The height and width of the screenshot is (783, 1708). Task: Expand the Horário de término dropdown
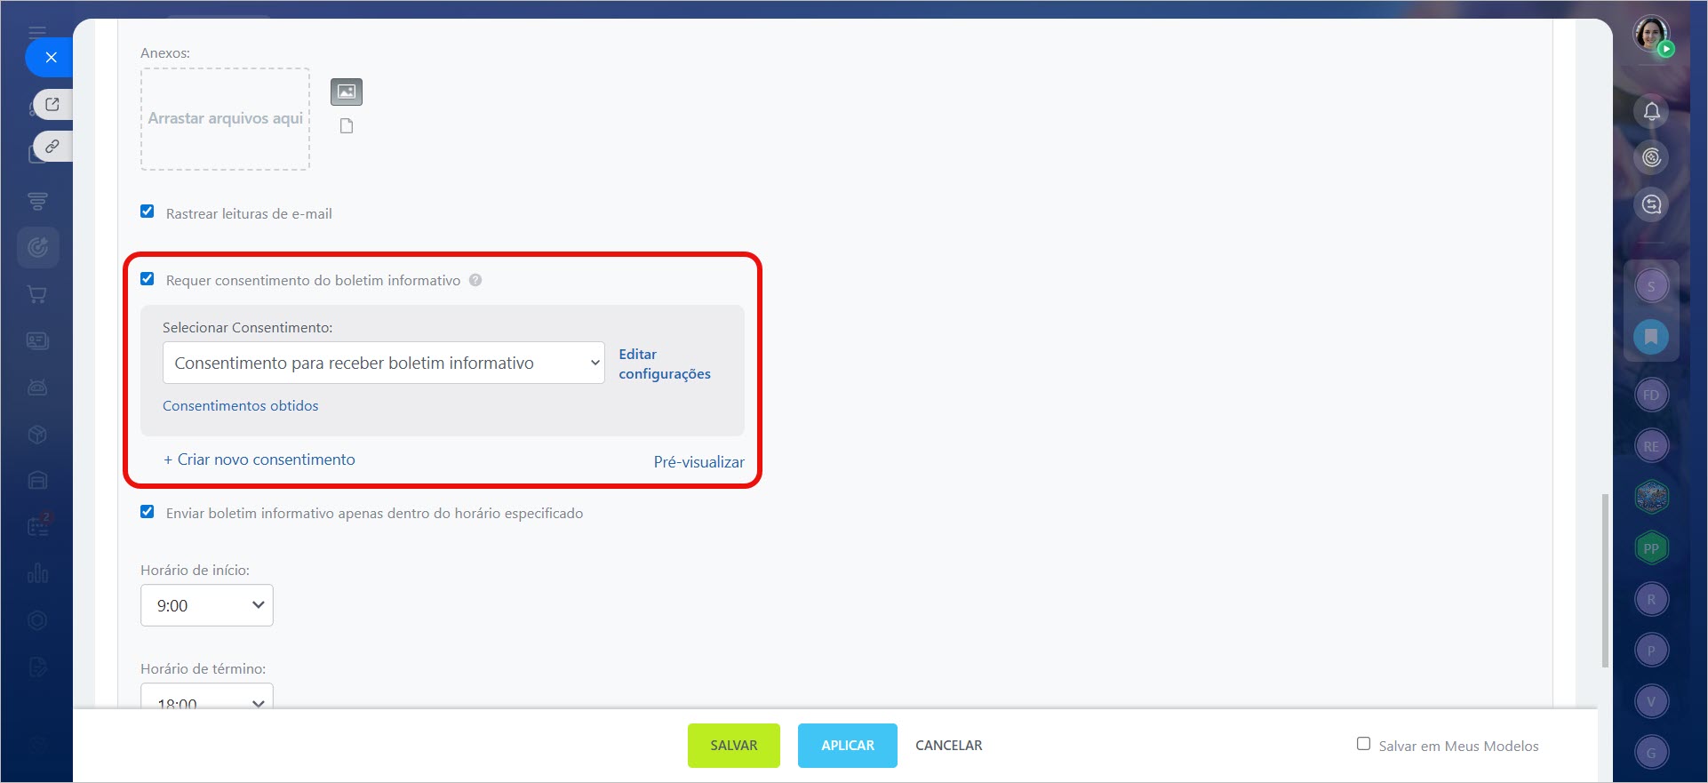pyautogui.click(x=206, y=699)
